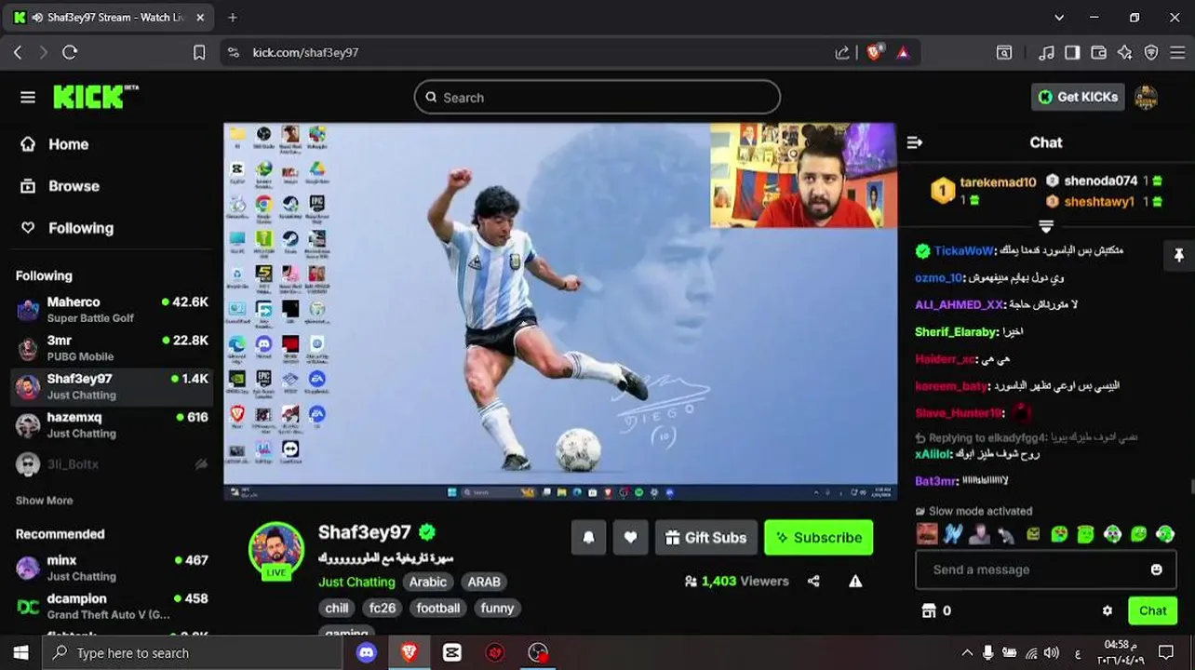Open 3mr's PUBG Mobile channel

[x=112, y=347]
